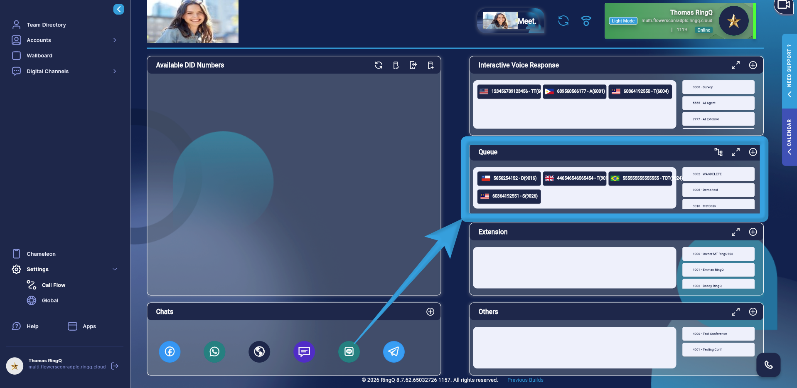Open the Chameleon sidebar item
This screenshot has height=388, width=797.
(x=41, y=254)
